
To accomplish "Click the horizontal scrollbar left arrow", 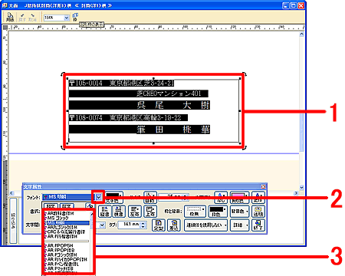I will (x=11, y=193).
